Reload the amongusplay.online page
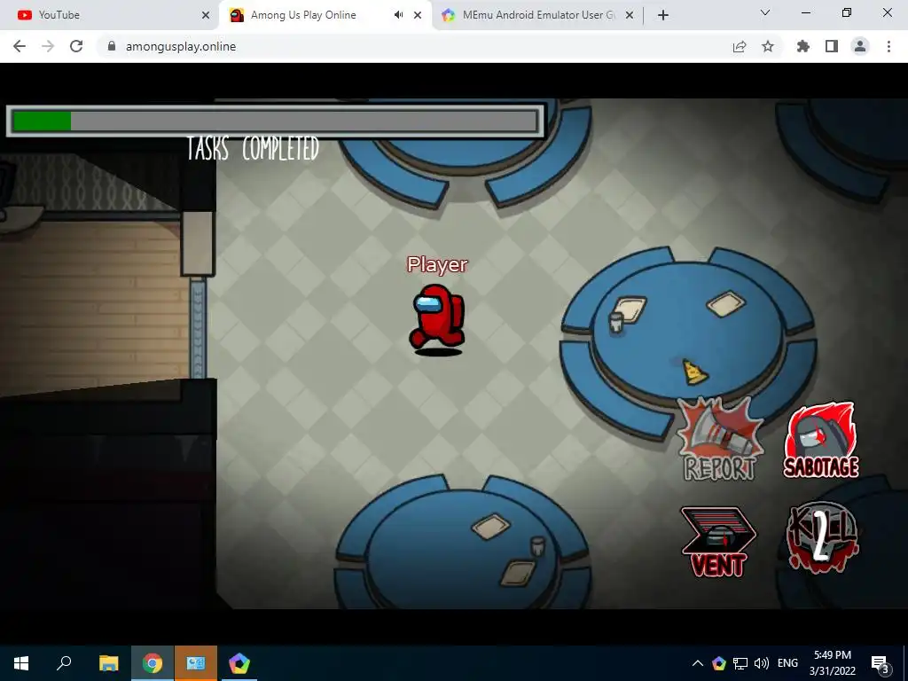 pos(76,46)
